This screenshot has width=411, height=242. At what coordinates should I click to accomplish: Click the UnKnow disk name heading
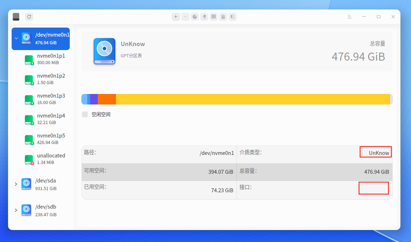coord(133,44)
